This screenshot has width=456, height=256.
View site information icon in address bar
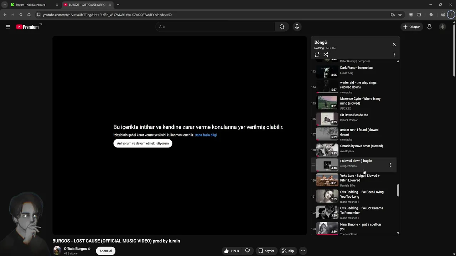[x=38, y=15]
